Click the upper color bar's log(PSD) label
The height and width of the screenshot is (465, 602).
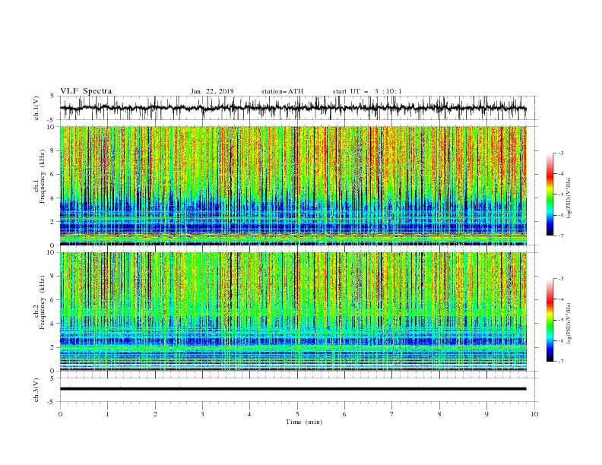pos(569,198)
